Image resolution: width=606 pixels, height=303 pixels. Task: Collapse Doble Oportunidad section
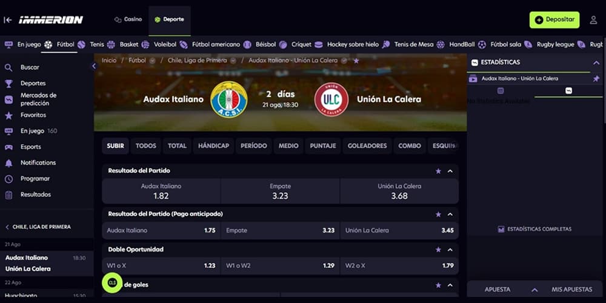450,250
